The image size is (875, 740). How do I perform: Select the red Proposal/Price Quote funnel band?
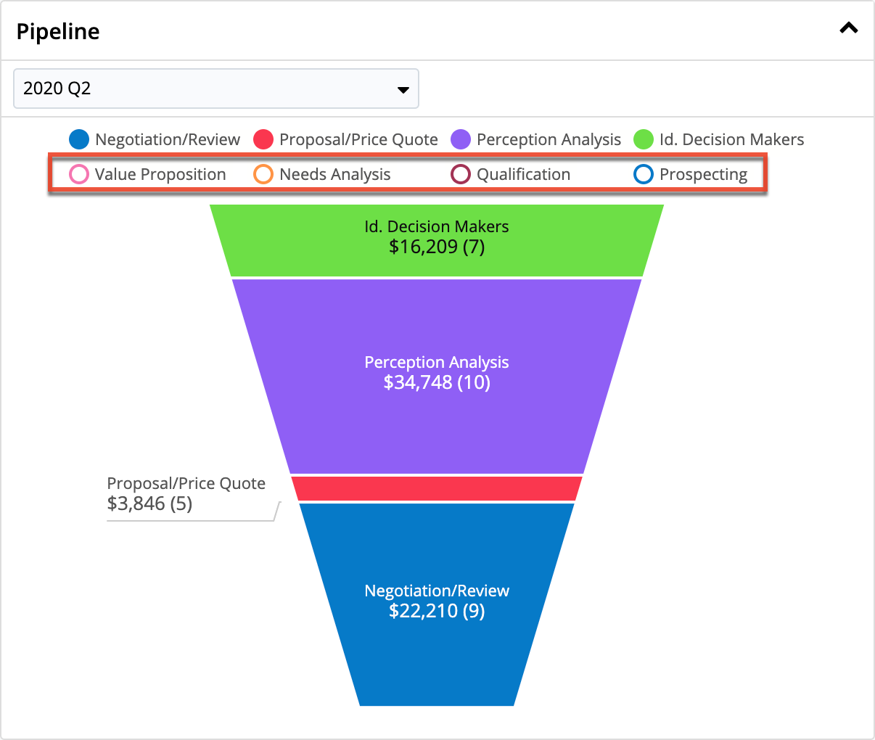pos(437,488)
